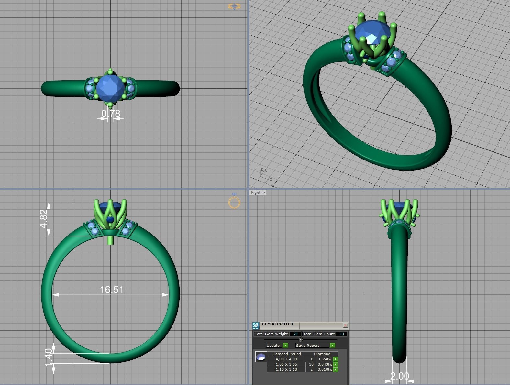This screenshot has width=510, height=385.
Task: Click the Total Gem Count value field
Action: point(342,334)
